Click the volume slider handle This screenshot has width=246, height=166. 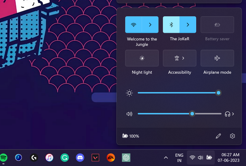click(x=192, y=114)
